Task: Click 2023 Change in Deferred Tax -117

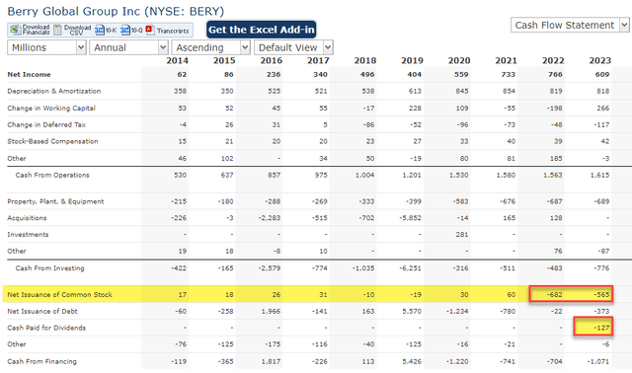Action: [601, 125]
